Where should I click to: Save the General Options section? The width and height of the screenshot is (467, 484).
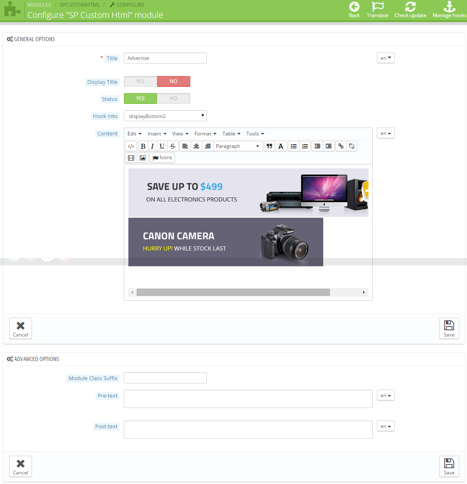[x=449, y=329]
